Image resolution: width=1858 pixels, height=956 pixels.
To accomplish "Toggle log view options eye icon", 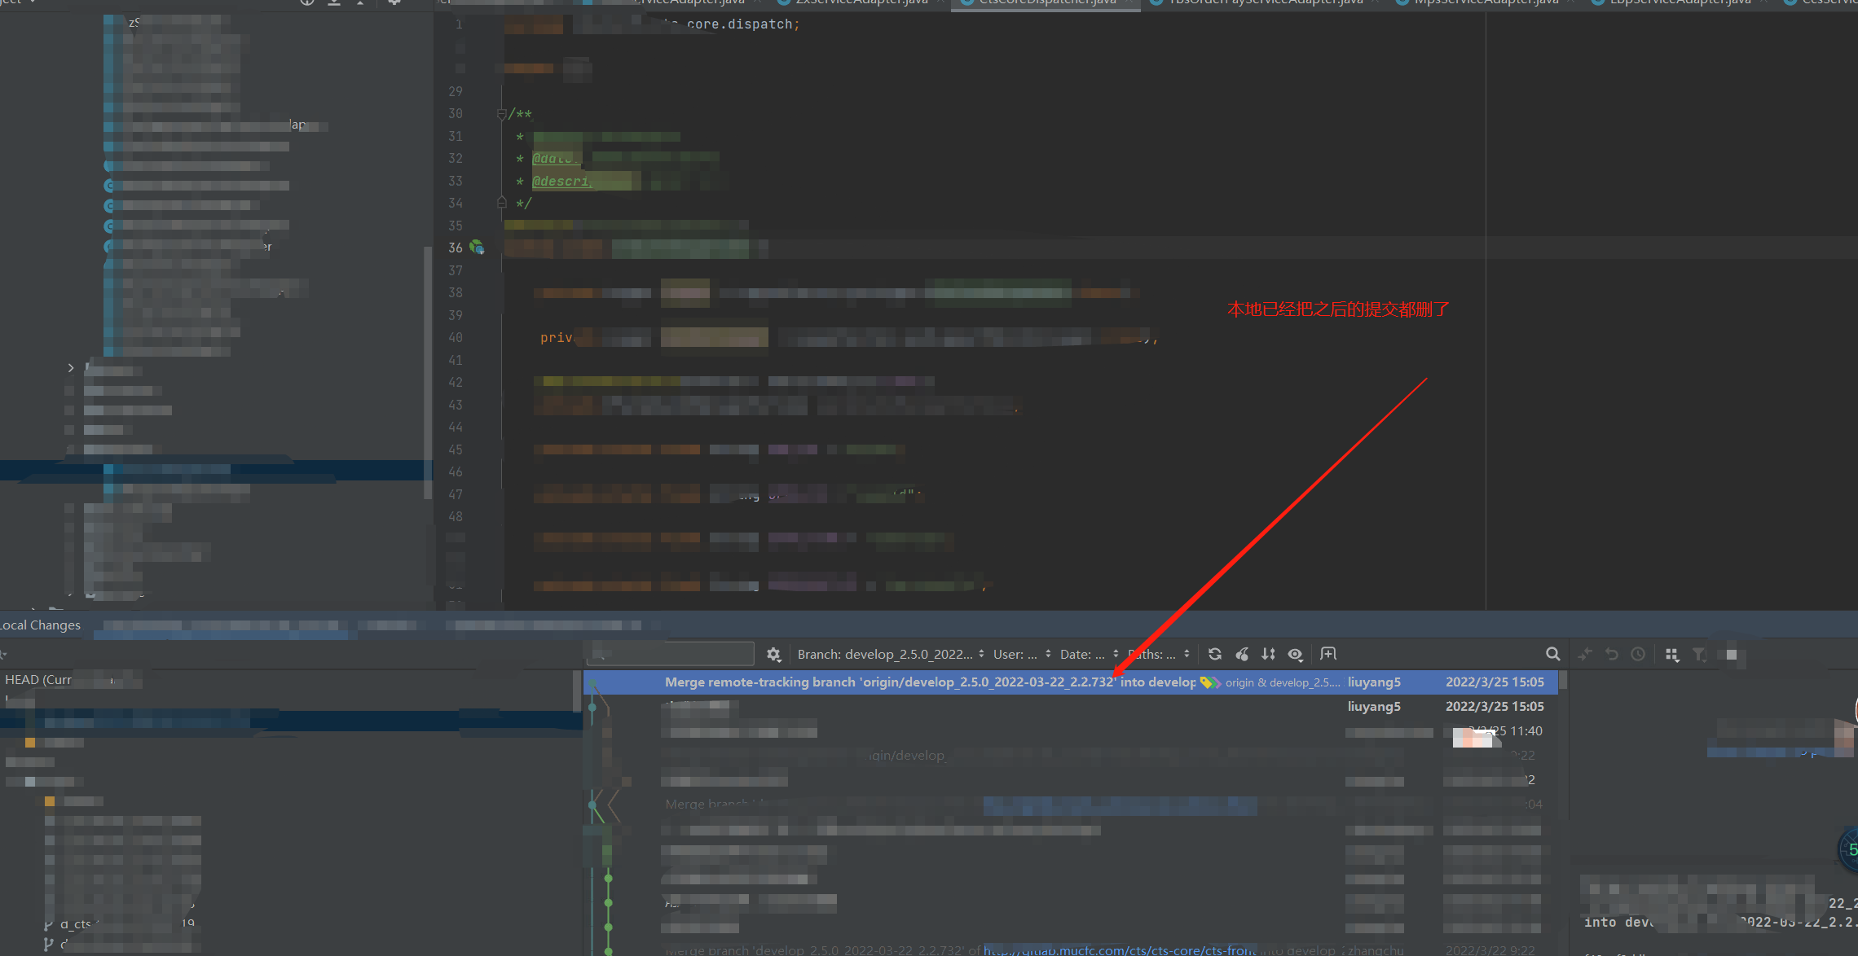I will (x=1295, y=654).
